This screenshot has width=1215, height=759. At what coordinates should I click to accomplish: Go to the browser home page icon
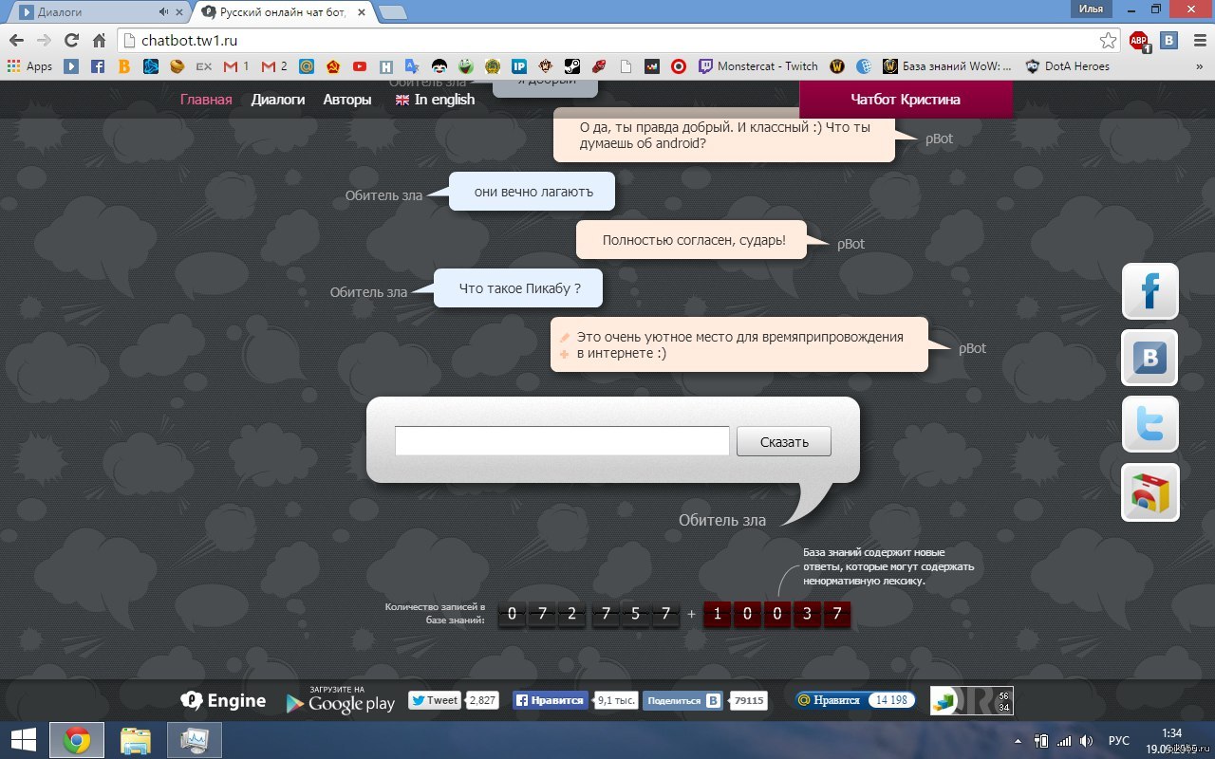[x=99, y=41]
